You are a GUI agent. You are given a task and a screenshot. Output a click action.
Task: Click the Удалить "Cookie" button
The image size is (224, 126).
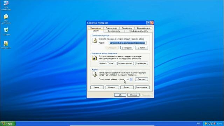[107, 63]
